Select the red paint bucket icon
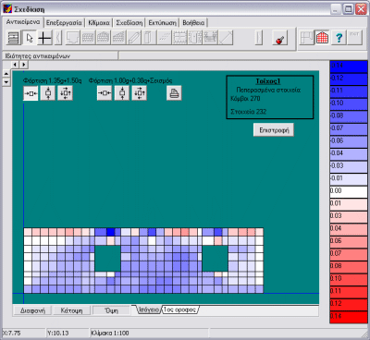The image size is (370, 340). pos(280,38)
